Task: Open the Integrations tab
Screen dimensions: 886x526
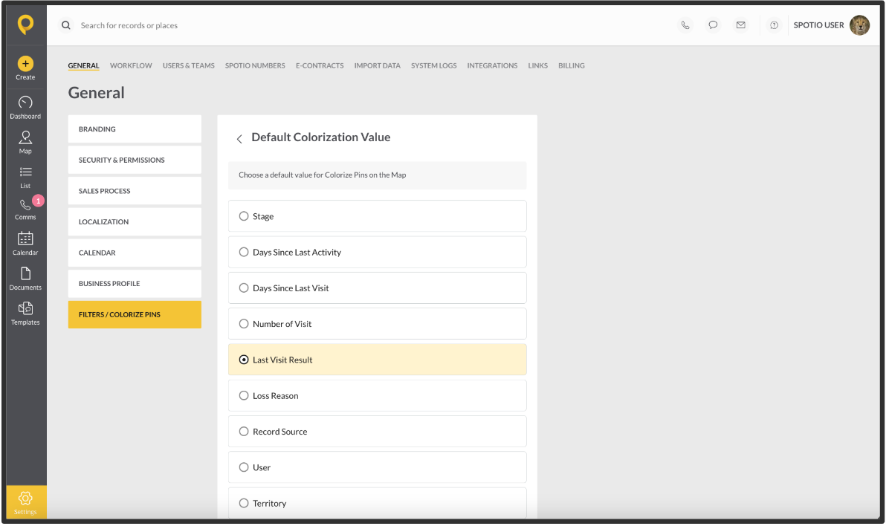Action: point(492,65)
